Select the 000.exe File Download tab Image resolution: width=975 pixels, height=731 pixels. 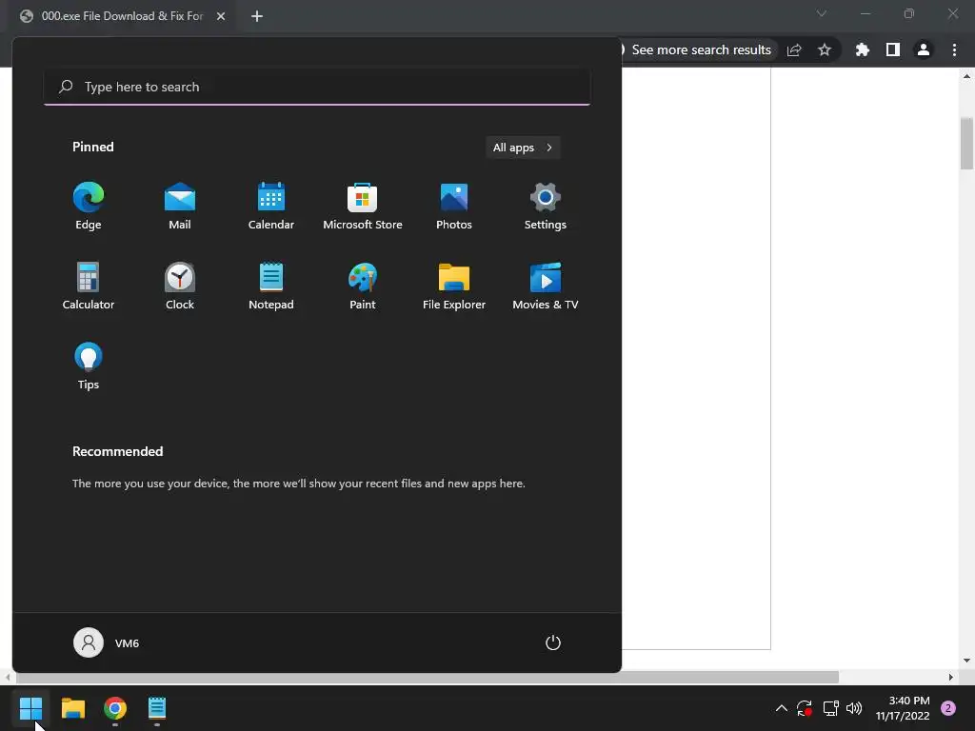click(123, 16)
